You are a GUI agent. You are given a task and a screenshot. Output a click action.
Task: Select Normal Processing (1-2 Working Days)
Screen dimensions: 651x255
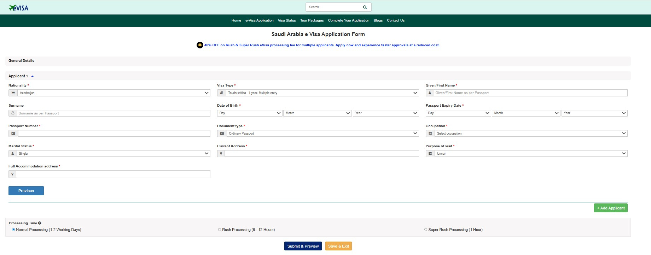pyautogui.click(x=13, y=230)
